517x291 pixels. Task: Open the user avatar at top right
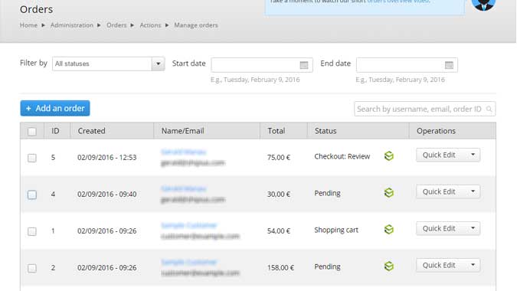[x=483, y=4]
